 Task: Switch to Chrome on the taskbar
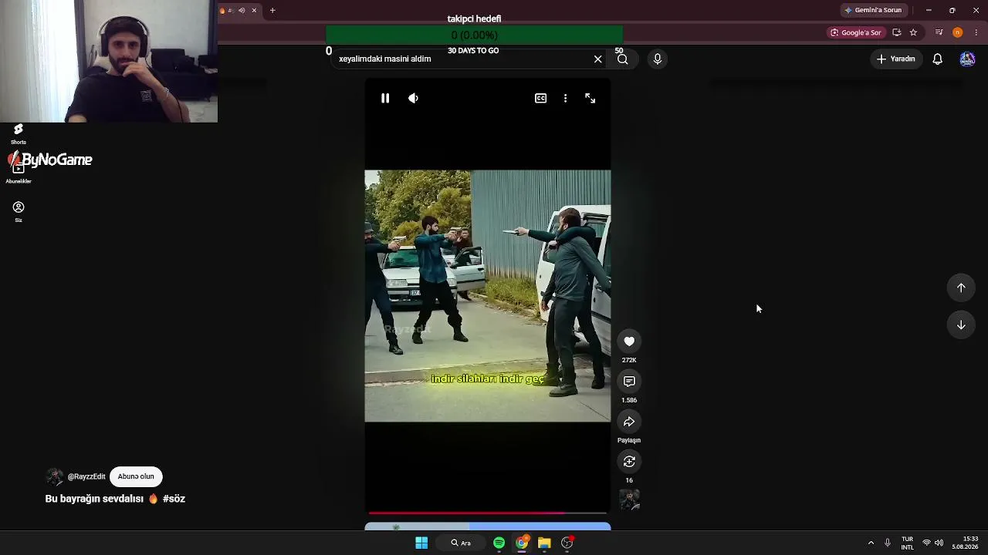point(522,543)
